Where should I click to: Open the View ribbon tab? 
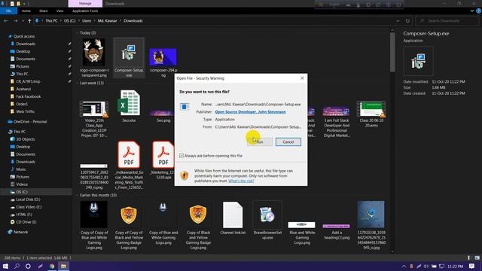coord(59,11)
